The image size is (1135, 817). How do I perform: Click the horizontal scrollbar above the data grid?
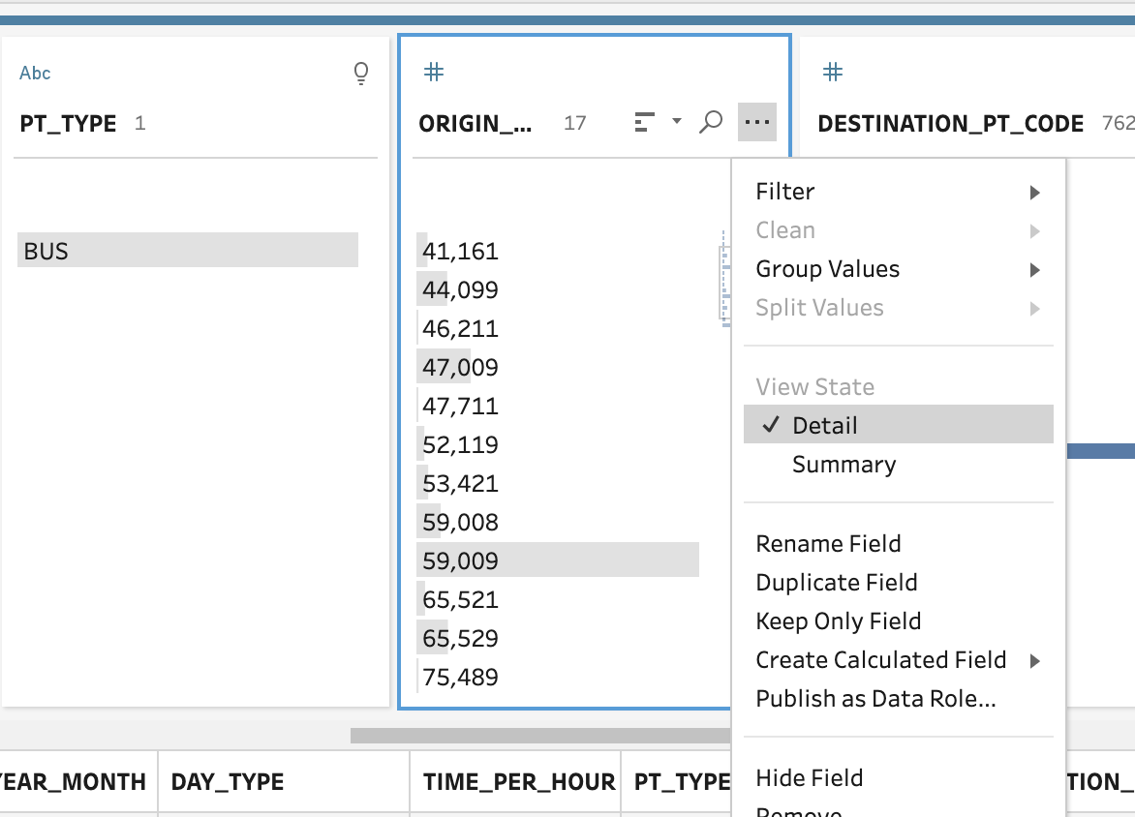540,736
